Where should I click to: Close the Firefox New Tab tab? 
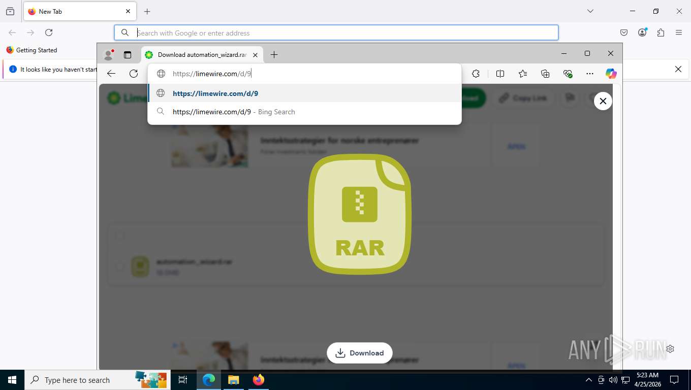tap(128, 11)
